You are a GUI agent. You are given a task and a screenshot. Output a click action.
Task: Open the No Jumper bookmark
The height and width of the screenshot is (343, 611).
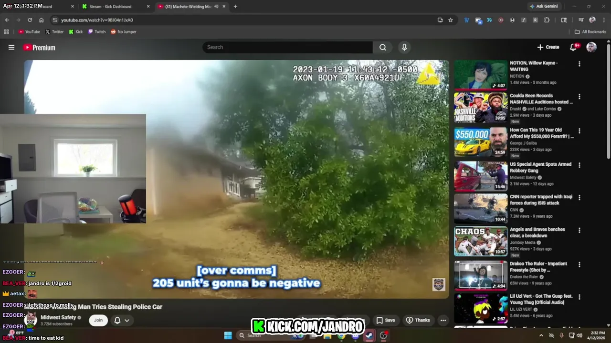pos(124,31)
